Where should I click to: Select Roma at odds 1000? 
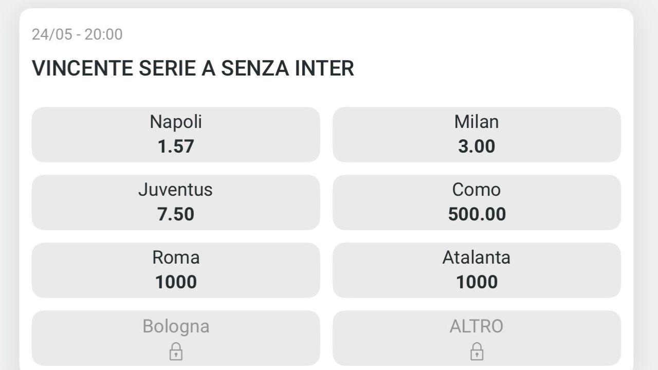click(176, 270)
